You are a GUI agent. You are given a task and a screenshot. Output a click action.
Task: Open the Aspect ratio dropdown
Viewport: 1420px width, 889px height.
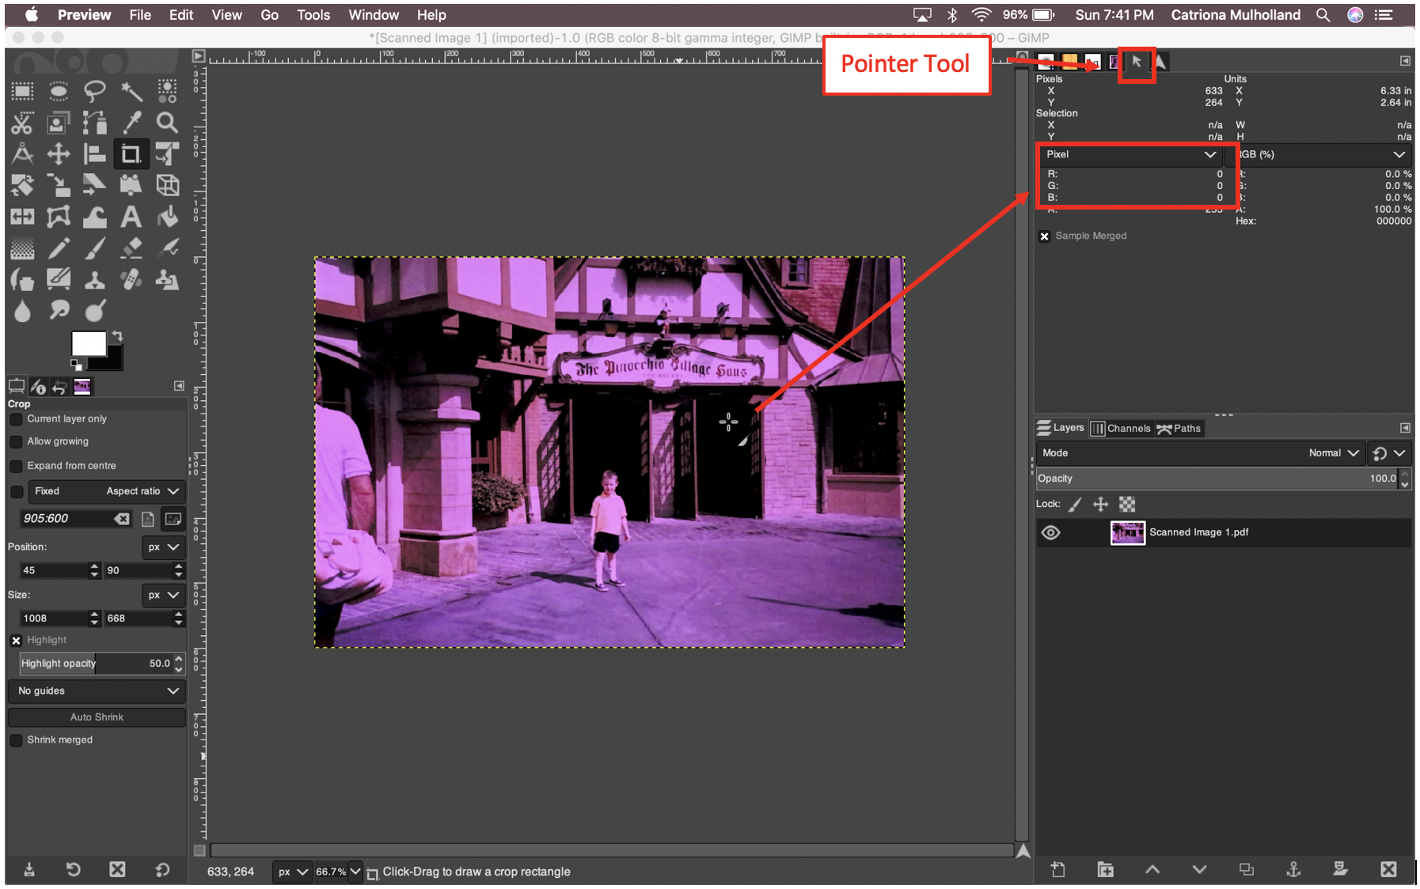107,491
